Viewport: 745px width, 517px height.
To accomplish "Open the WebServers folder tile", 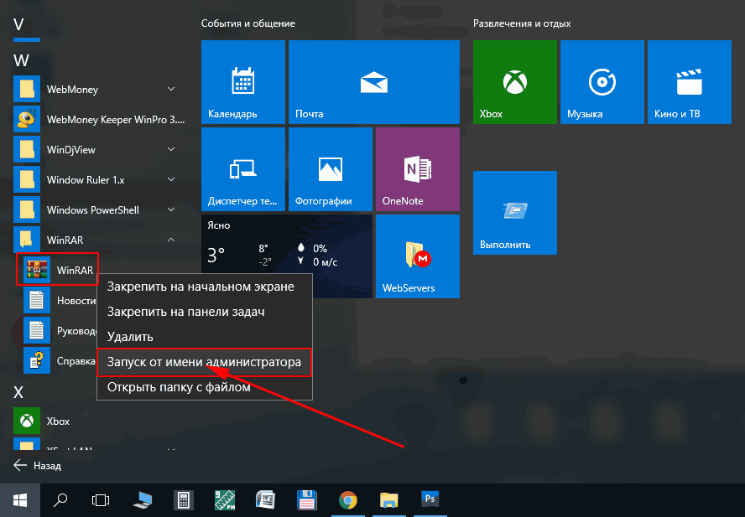I will pyautogui.click(x=418, y=256).
